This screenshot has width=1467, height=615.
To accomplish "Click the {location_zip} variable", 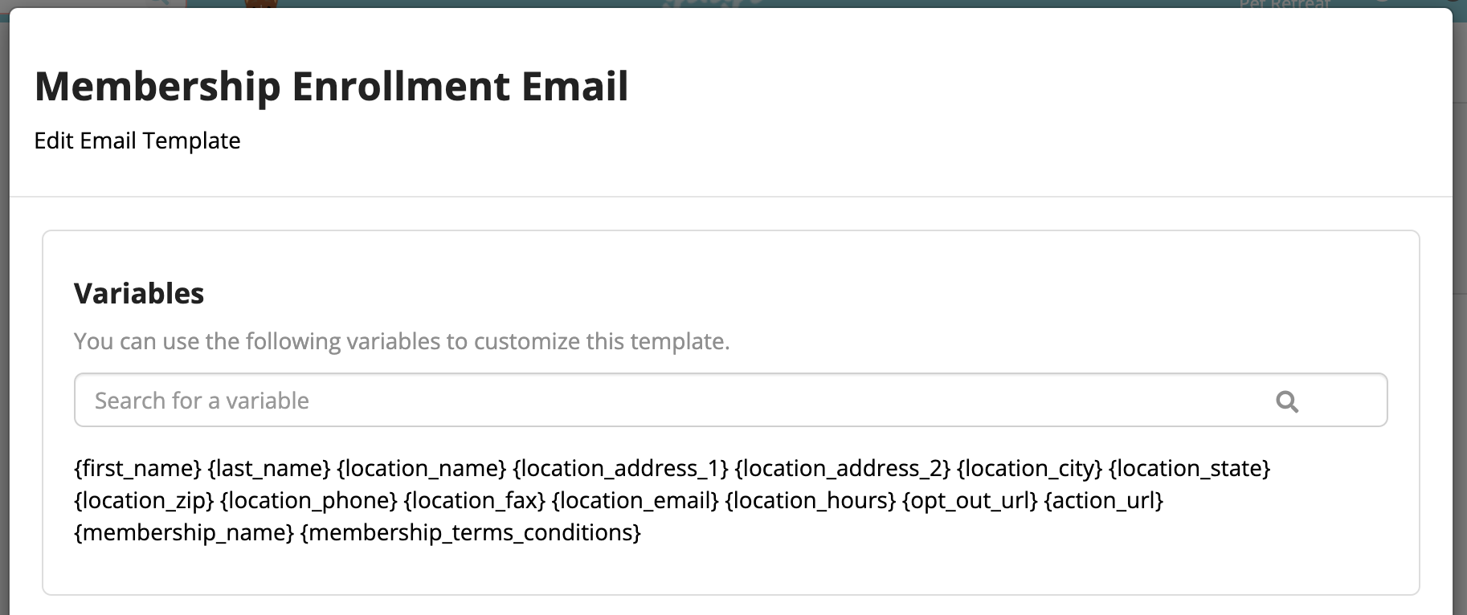I will 144,500.
